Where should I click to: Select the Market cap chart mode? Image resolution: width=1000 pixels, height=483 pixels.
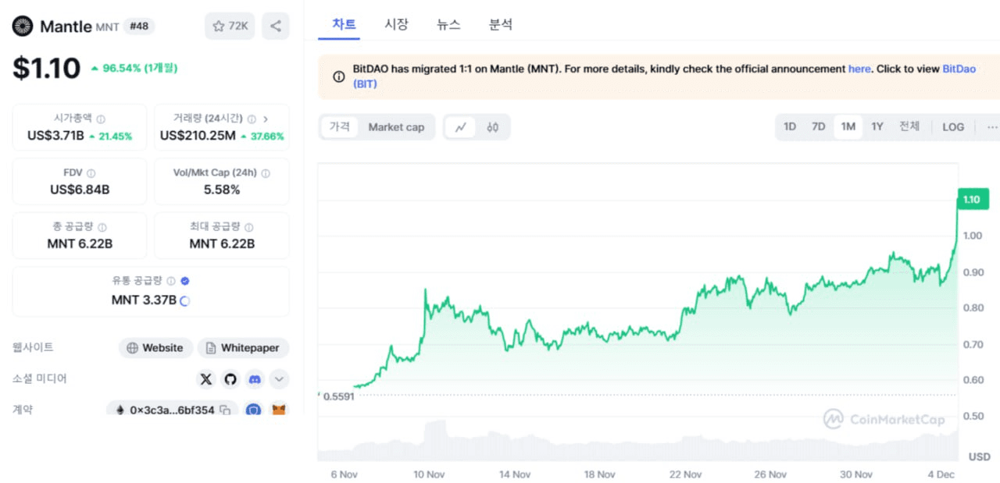(x=396, y=126)
